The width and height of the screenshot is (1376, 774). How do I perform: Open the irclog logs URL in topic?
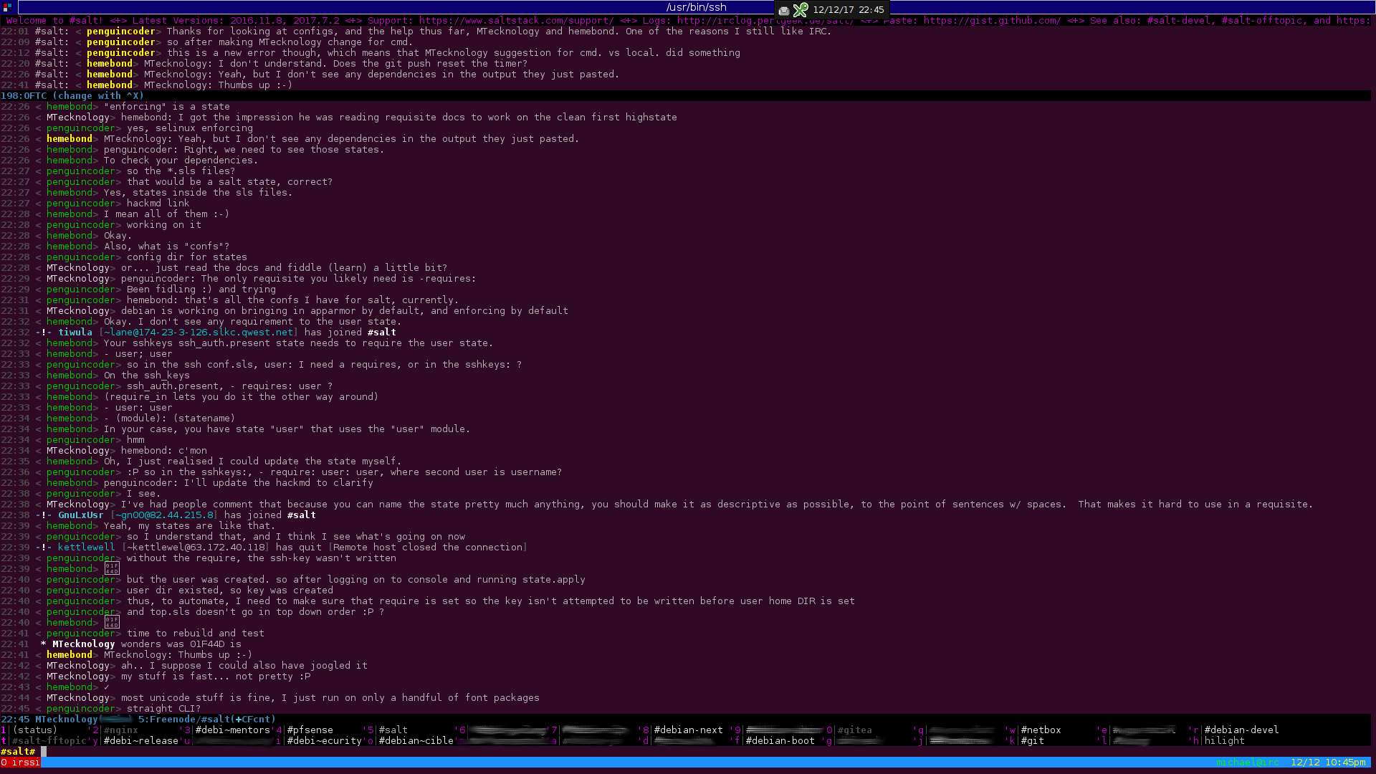pyautogui.click(x=765, y=21)
